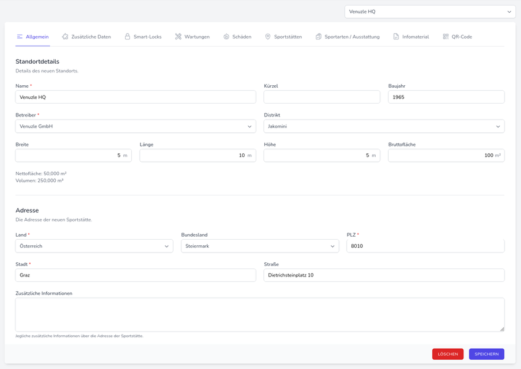Click the Adresse heading
The width and height of the screenshot is (521, 369).
(x=27, y=210)
